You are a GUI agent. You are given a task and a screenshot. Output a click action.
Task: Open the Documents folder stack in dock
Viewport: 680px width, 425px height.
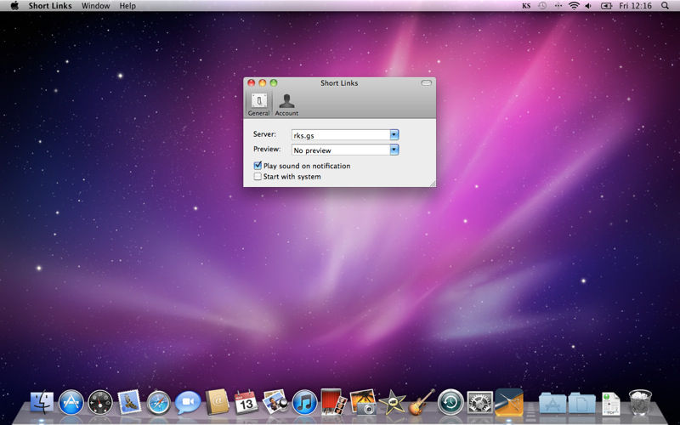[x=581, y=403]
